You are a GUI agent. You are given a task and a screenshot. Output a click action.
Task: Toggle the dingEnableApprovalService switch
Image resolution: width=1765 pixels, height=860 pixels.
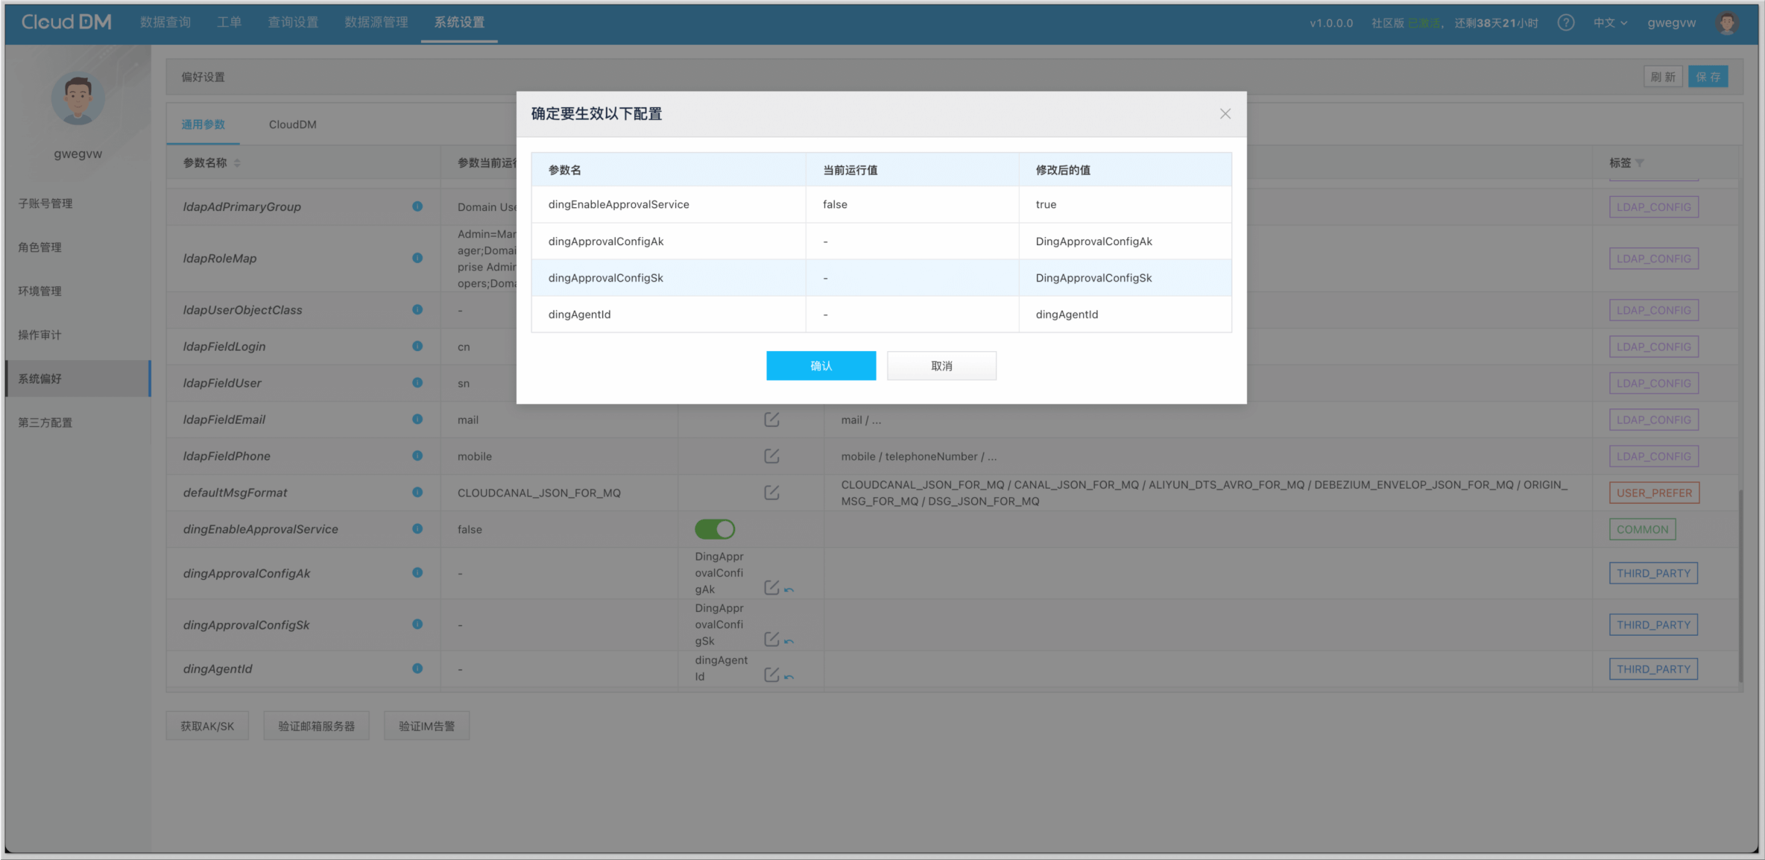pyautogui.click(x=715, y=529)
